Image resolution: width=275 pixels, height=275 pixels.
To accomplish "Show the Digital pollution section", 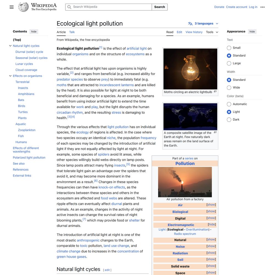I will tap(211, 218).
